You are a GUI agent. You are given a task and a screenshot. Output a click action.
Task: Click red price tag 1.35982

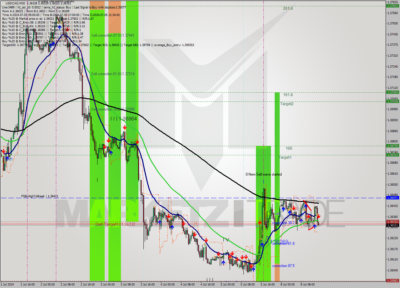[x=392, y=281]
